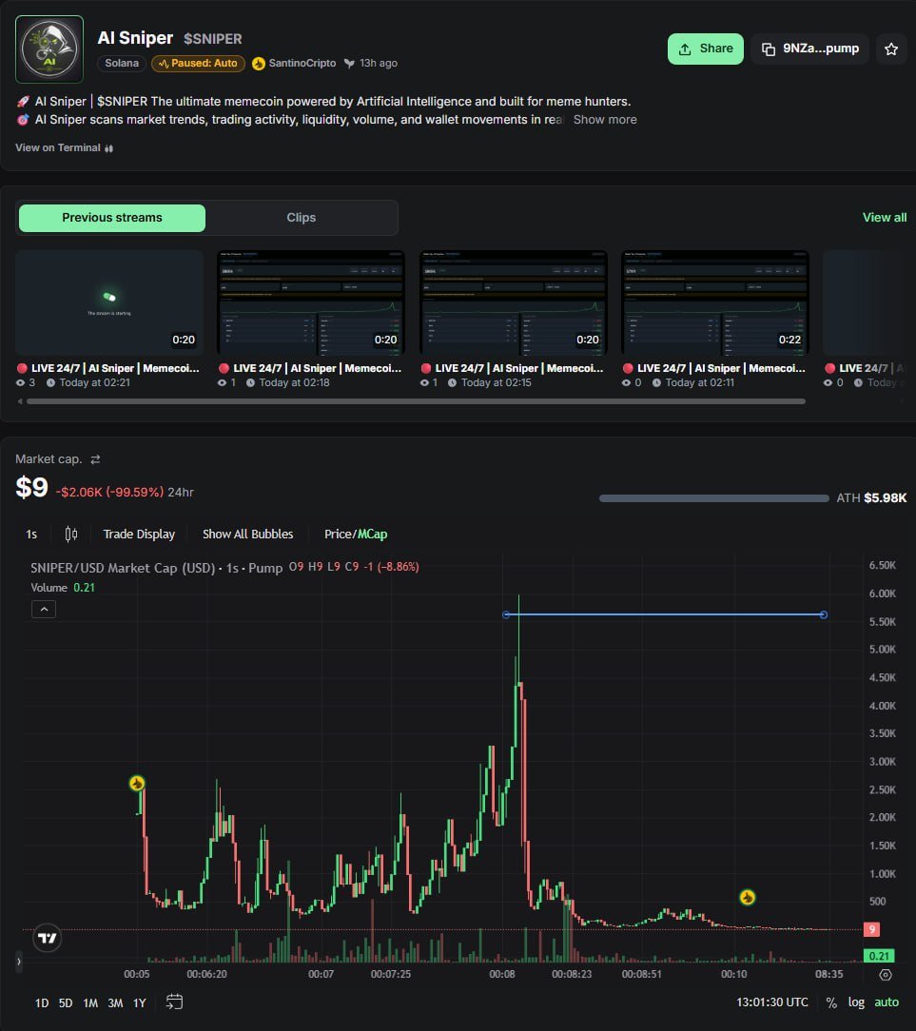Click the horizontal scrollbar under the streams
The image size is (916, 1031).
(x=416, y=401)
